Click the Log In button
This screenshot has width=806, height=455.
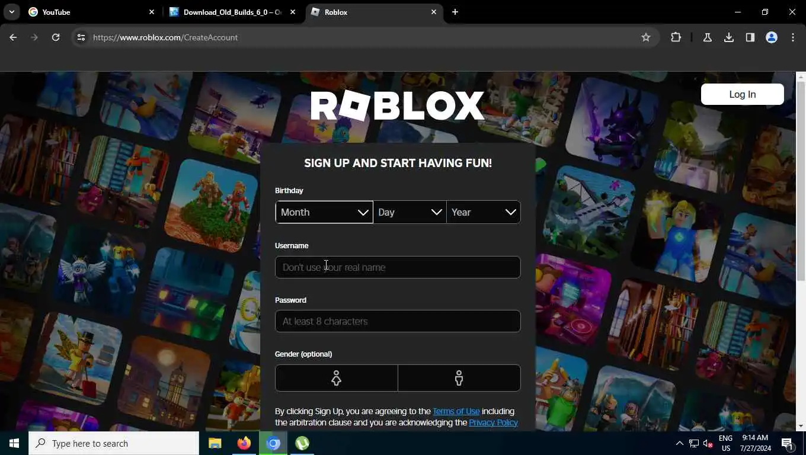742,94
